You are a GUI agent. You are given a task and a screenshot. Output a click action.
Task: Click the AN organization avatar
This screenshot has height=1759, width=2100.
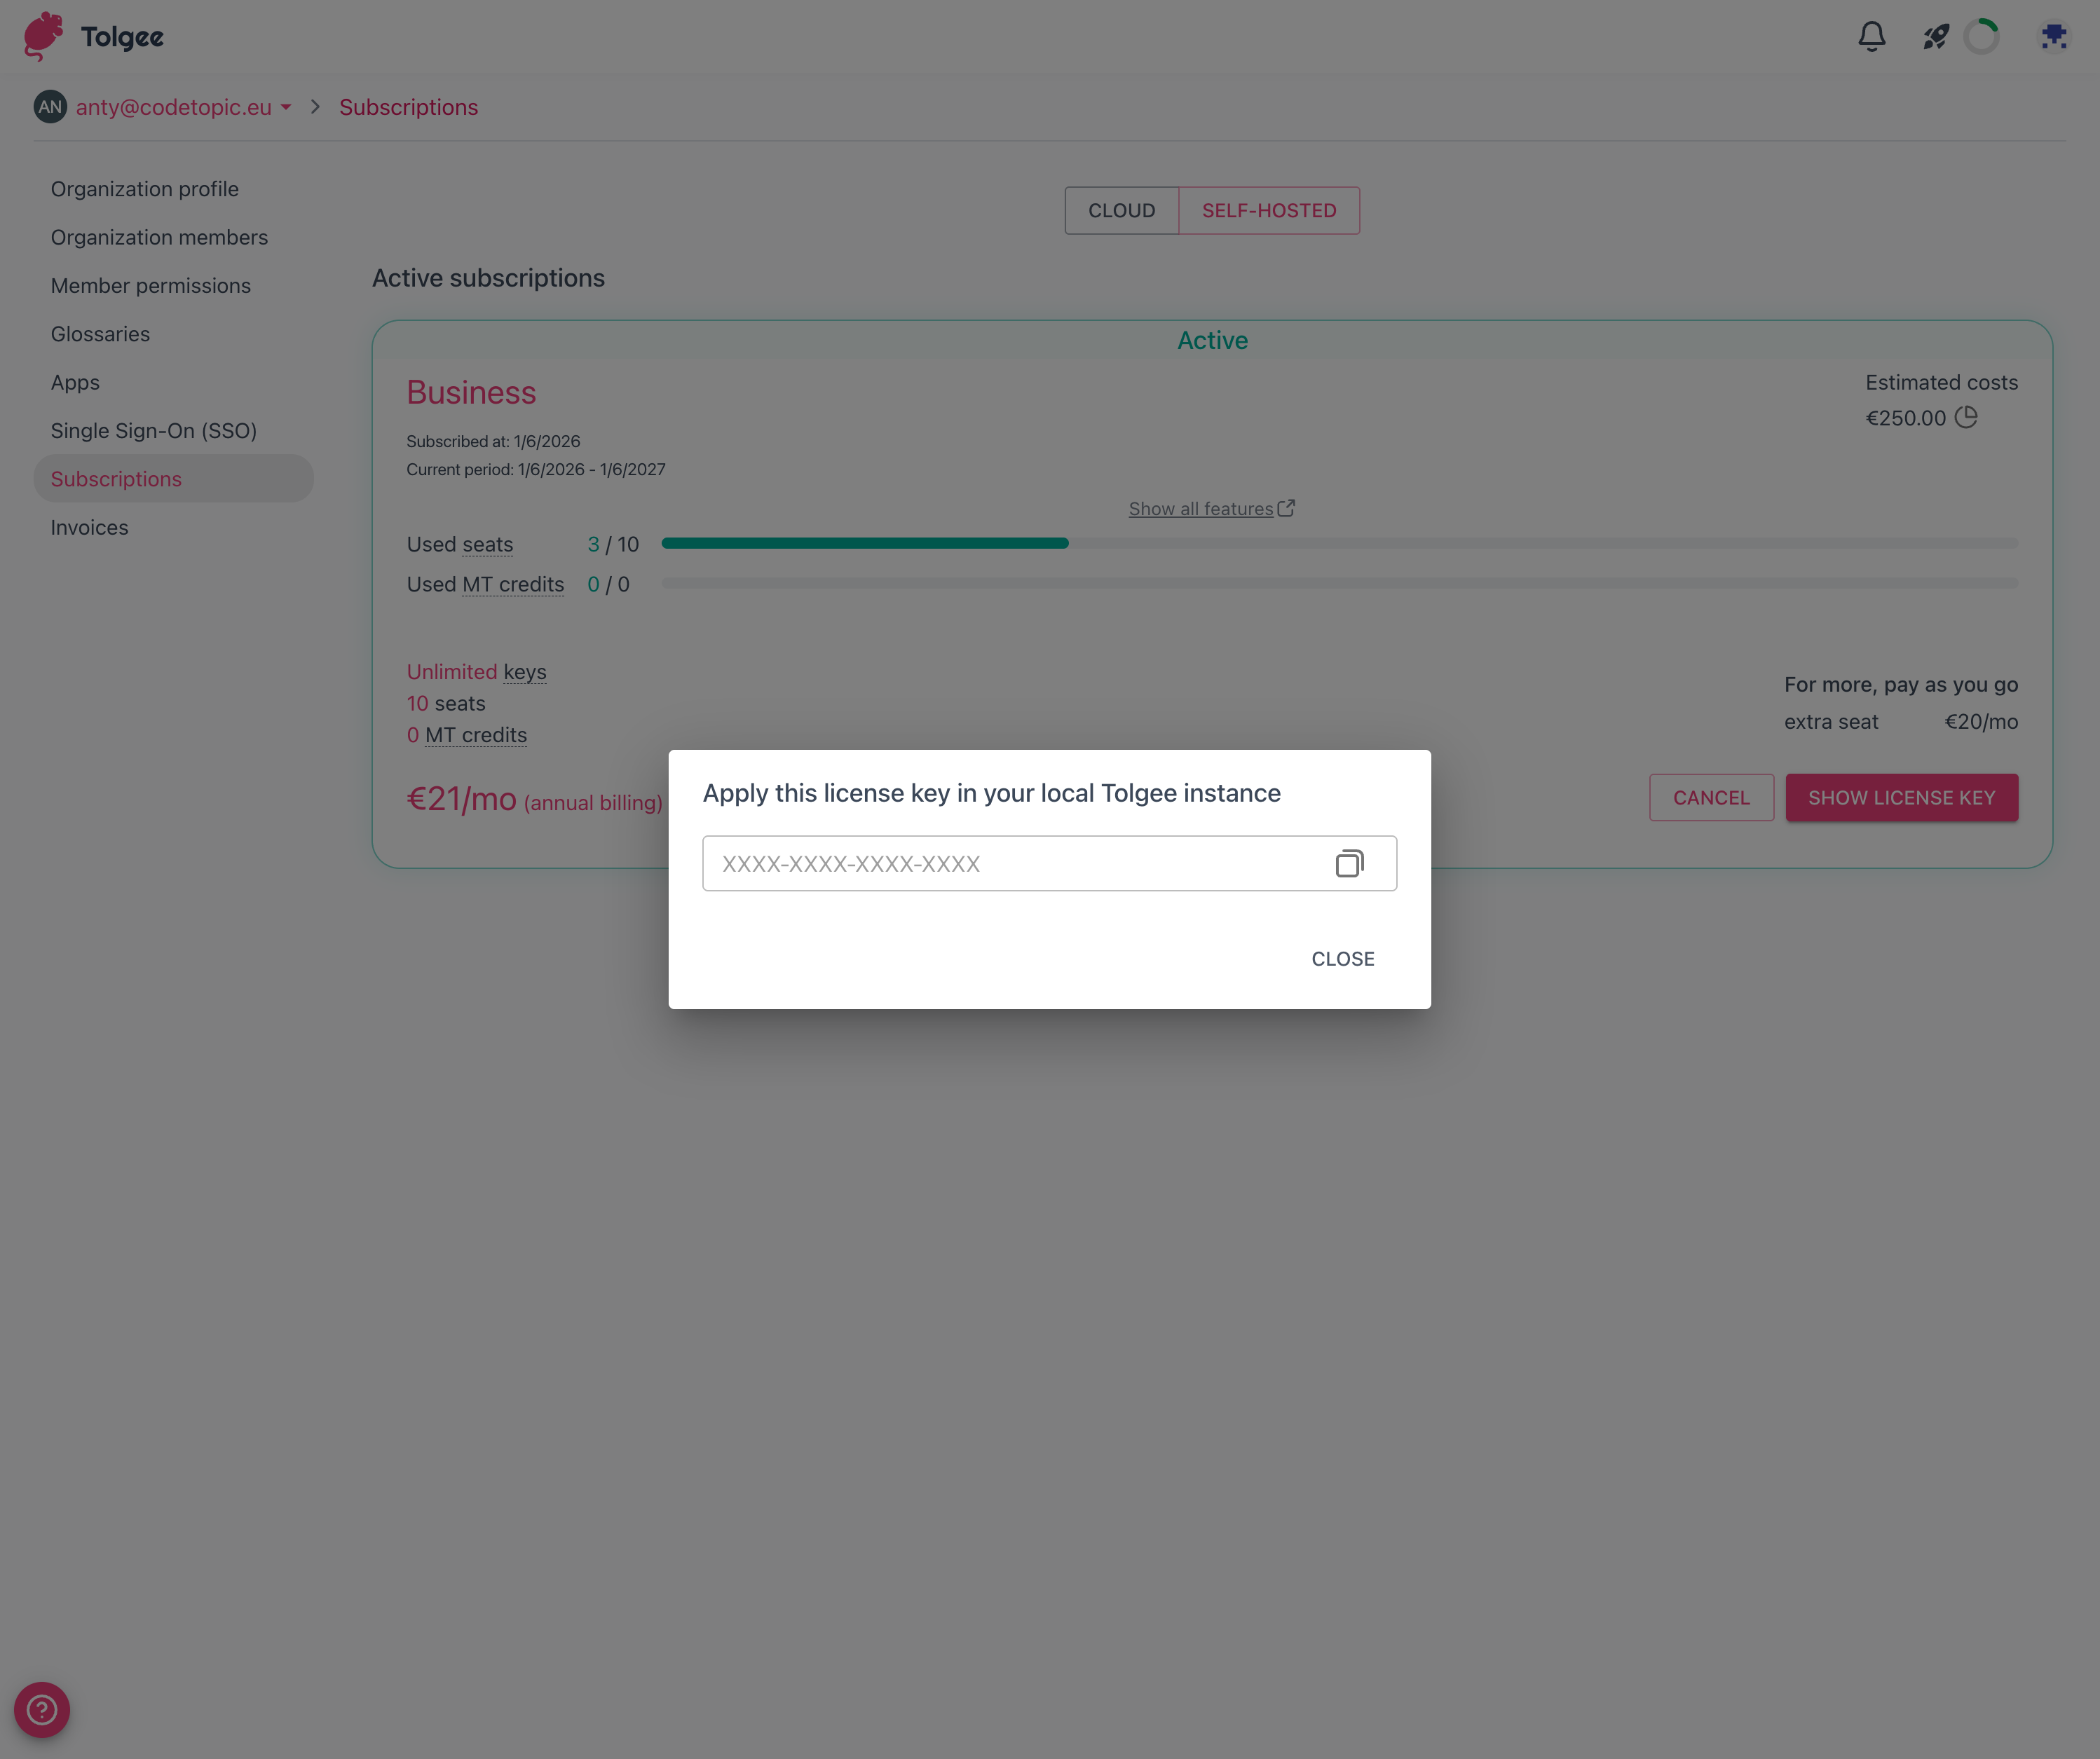click(x=50, y=107)
